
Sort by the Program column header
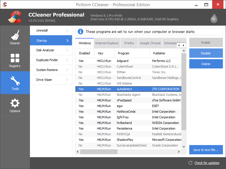pos(132,53)
